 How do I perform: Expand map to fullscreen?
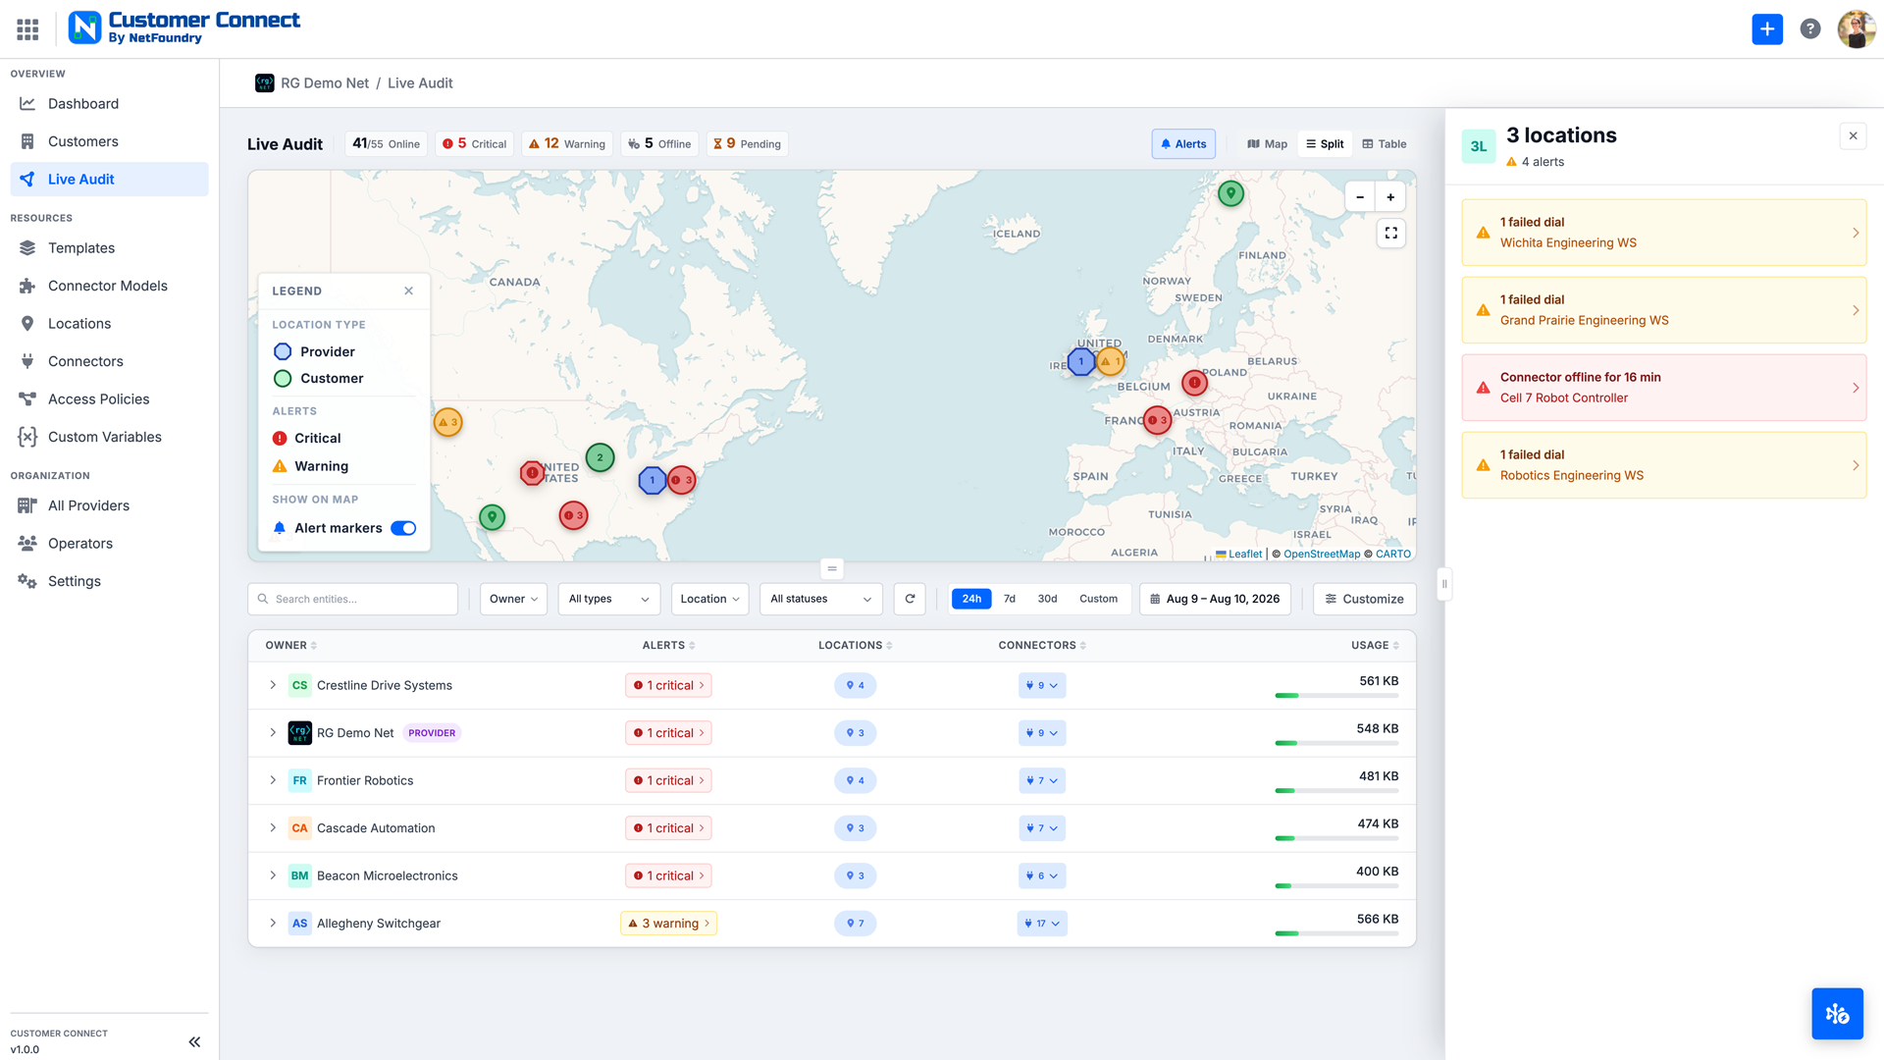click(1390, 233)
